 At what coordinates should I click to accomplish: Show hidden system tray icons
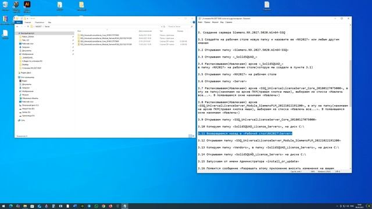[x=337, y=206]
